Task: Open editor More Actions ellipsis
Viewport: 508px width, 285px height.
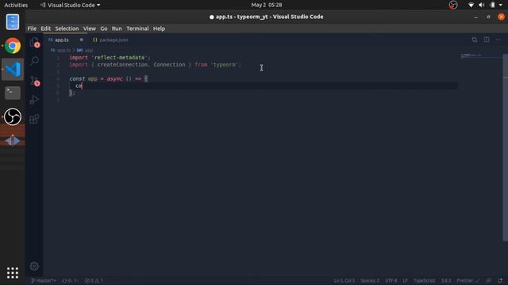Action: [498, 40]
